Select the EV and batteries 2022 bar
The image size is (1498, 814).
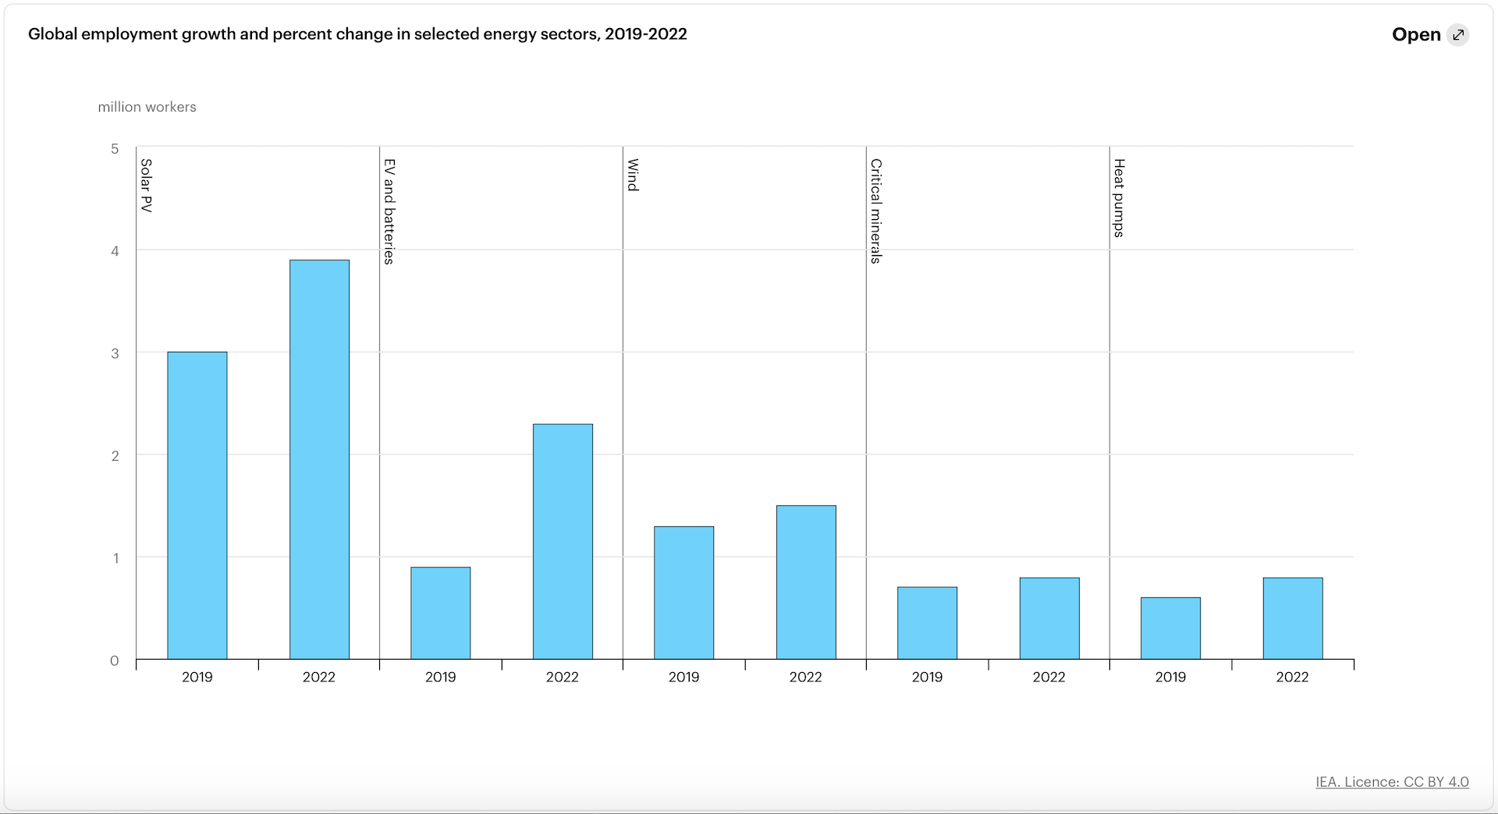tap(563, 541)
